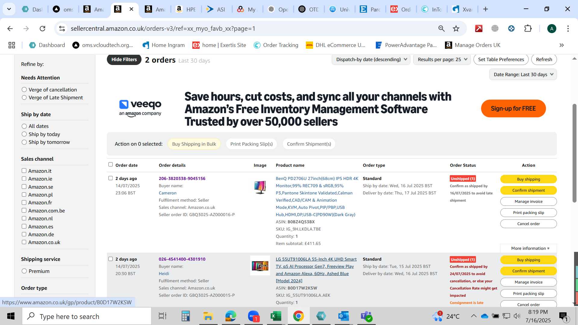The width and height of the screenshot is (578, 325).
Task: Open Excel from the taskbar
Action: [276, 316]
